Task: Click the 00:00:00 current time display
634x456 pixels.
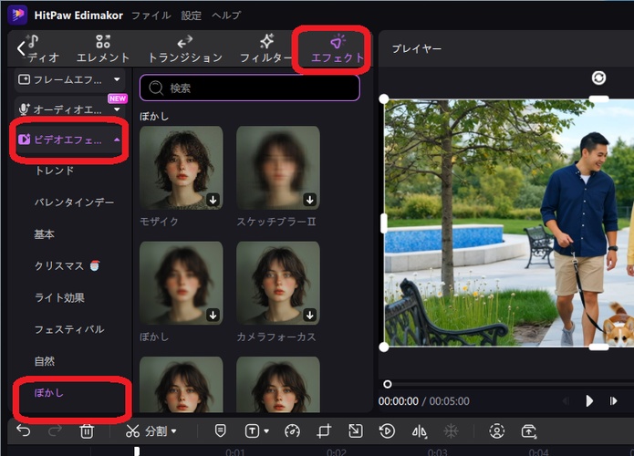Action: [x=399, y=401]
